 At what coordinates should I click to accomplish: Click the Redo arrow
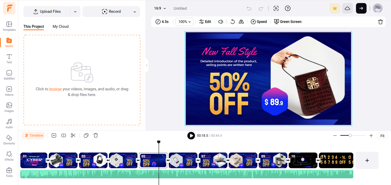click(x=261, y=9)
